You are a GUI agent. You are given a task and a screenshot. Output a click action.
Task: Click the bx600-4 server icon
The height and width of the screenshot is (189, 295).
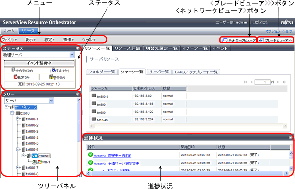pos(24,138)
